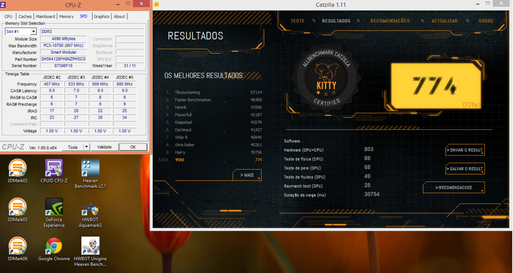Screen dimensions: 513x273
Task: Click Hardware (GPU+CPU) score 803
Action: [x=369, y=149]
